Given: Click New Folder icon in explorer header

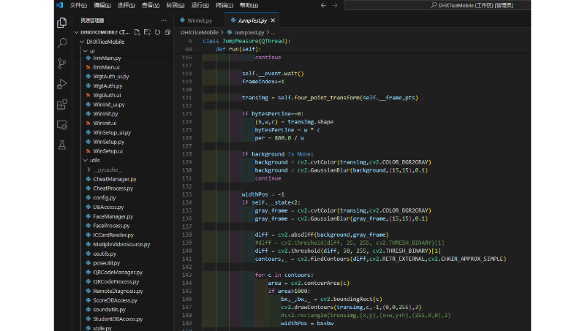Looking at the screenshot, I should (148, 32).
